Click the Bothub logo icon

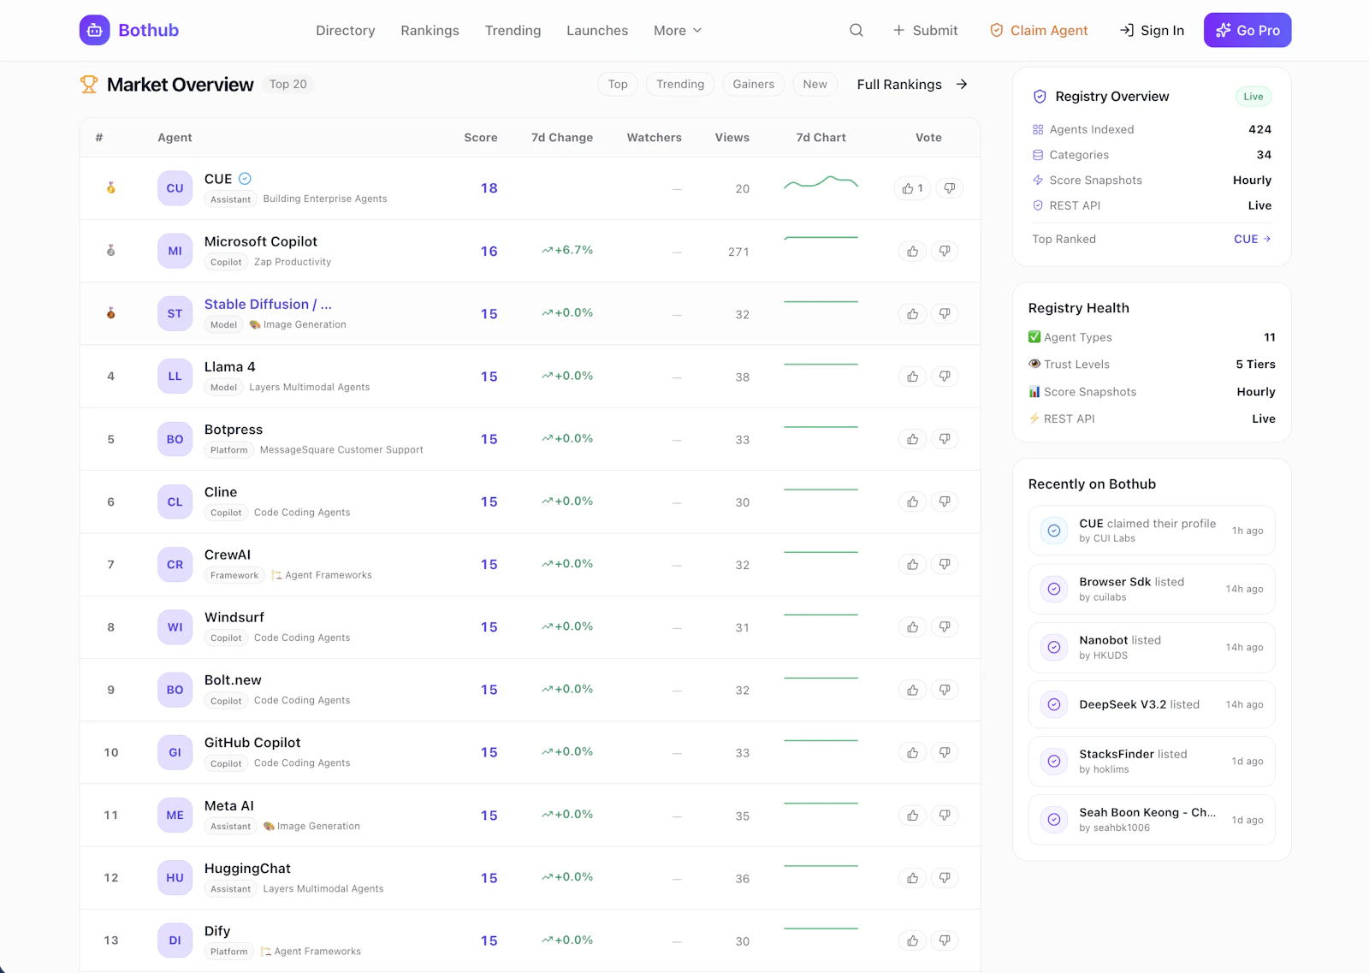[x=94, y=30]
